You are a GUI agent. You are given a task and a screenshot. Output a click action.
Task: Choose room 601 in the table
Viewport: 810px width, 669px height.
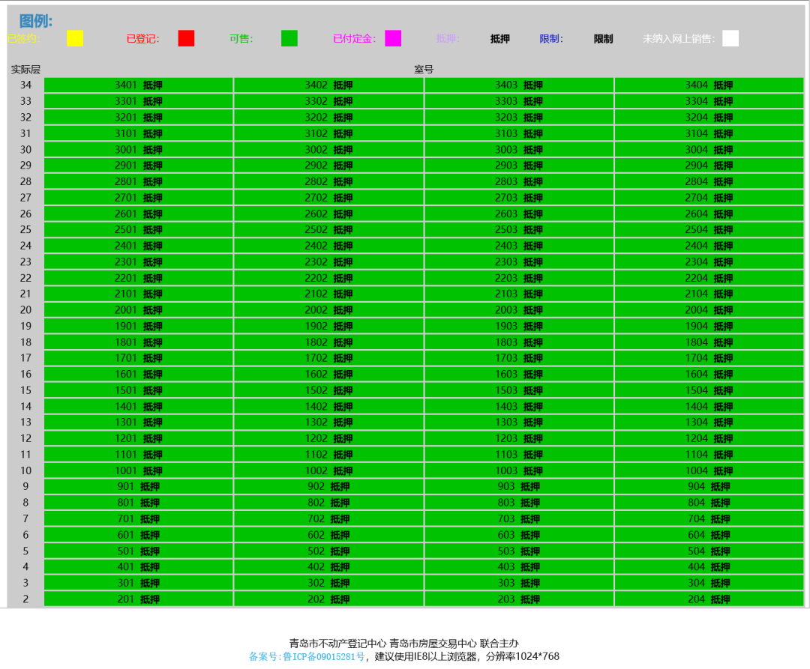pos(139,535)
